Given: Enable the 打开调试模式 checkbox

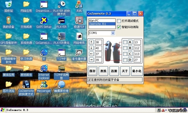Looking at the screenshot, I should click(x=119, y=21).
